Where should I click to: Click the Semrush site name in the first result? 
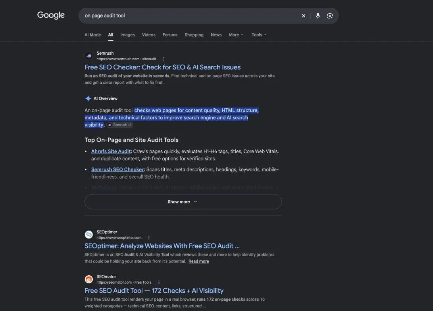click(105, 53)
